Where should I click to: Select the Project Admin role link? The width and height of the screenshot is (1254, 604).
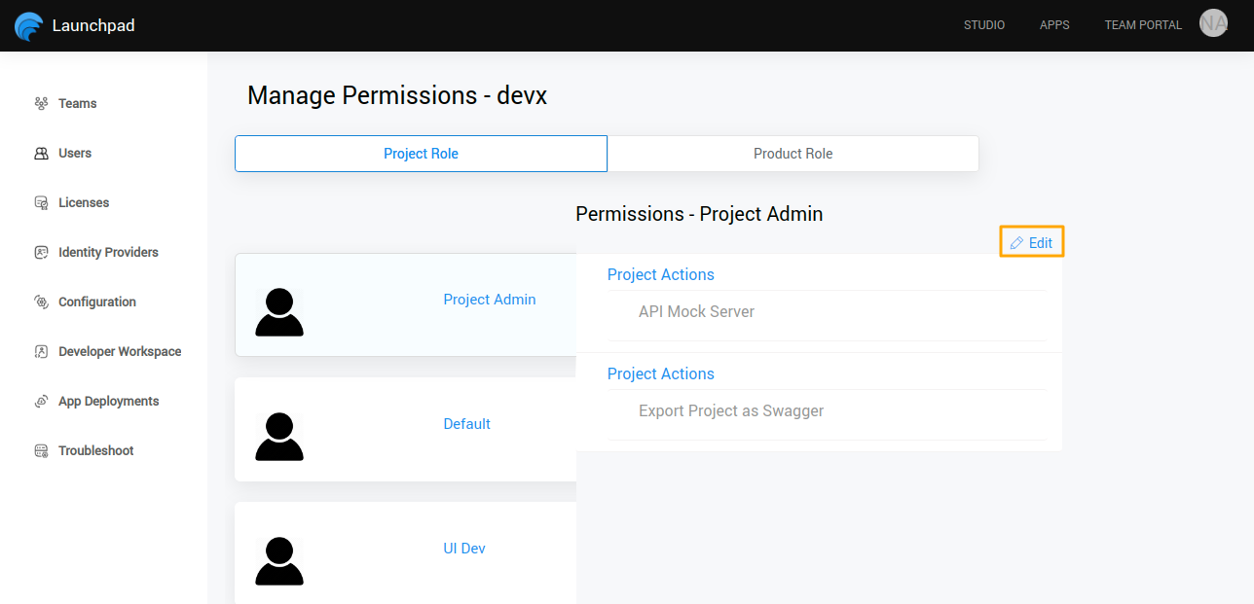coord(489,300)
